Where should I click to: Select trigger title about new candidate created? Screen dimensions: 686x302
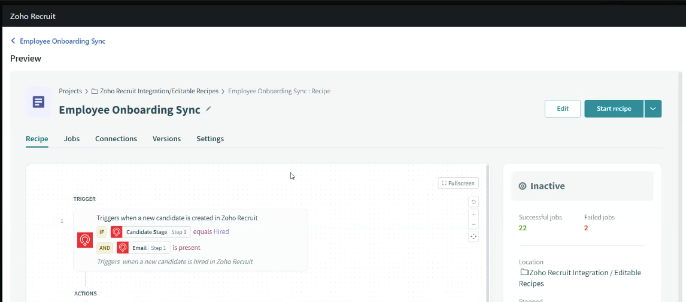pos(177,218)
